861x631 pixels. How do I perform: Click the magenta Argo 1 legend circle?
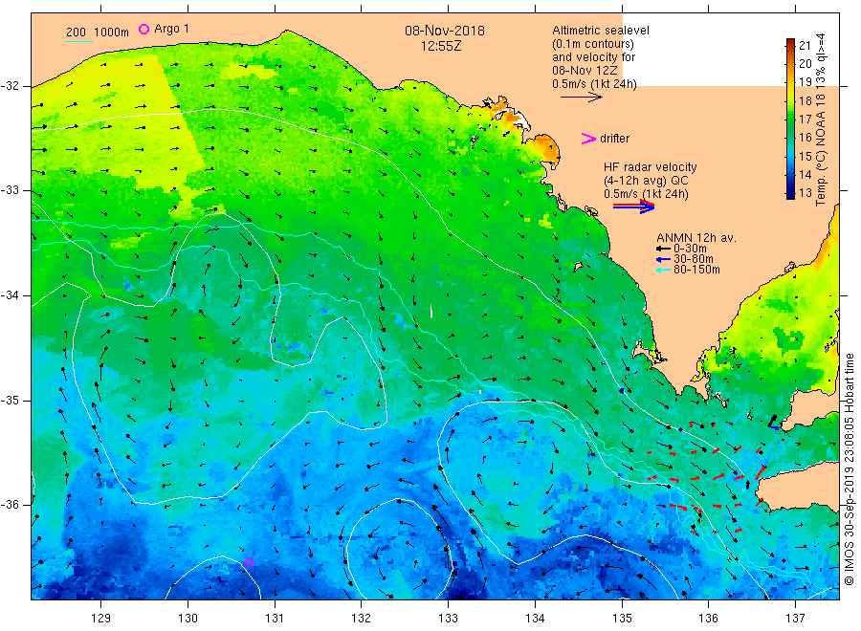point(143,29)
